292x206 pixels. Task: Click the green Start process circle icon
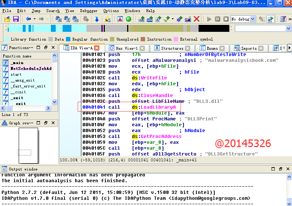click(x=129, y=19)
